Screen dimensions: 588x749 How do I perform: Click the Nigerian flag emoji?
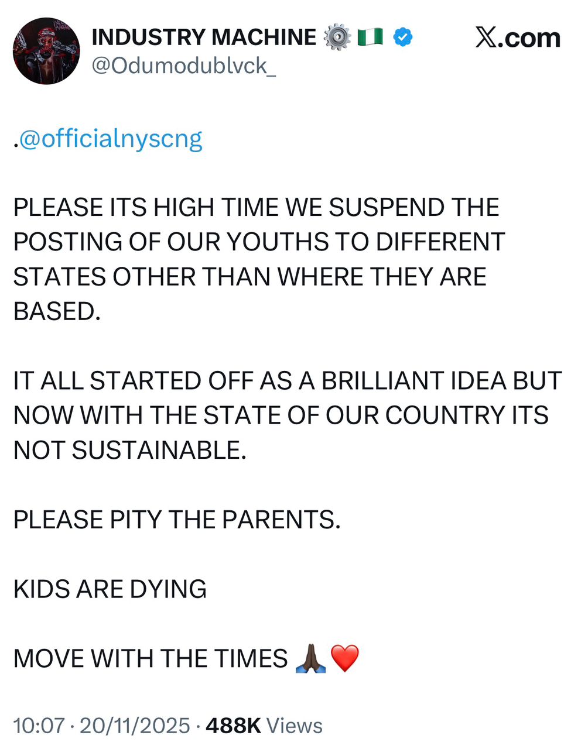pos(370,37)
